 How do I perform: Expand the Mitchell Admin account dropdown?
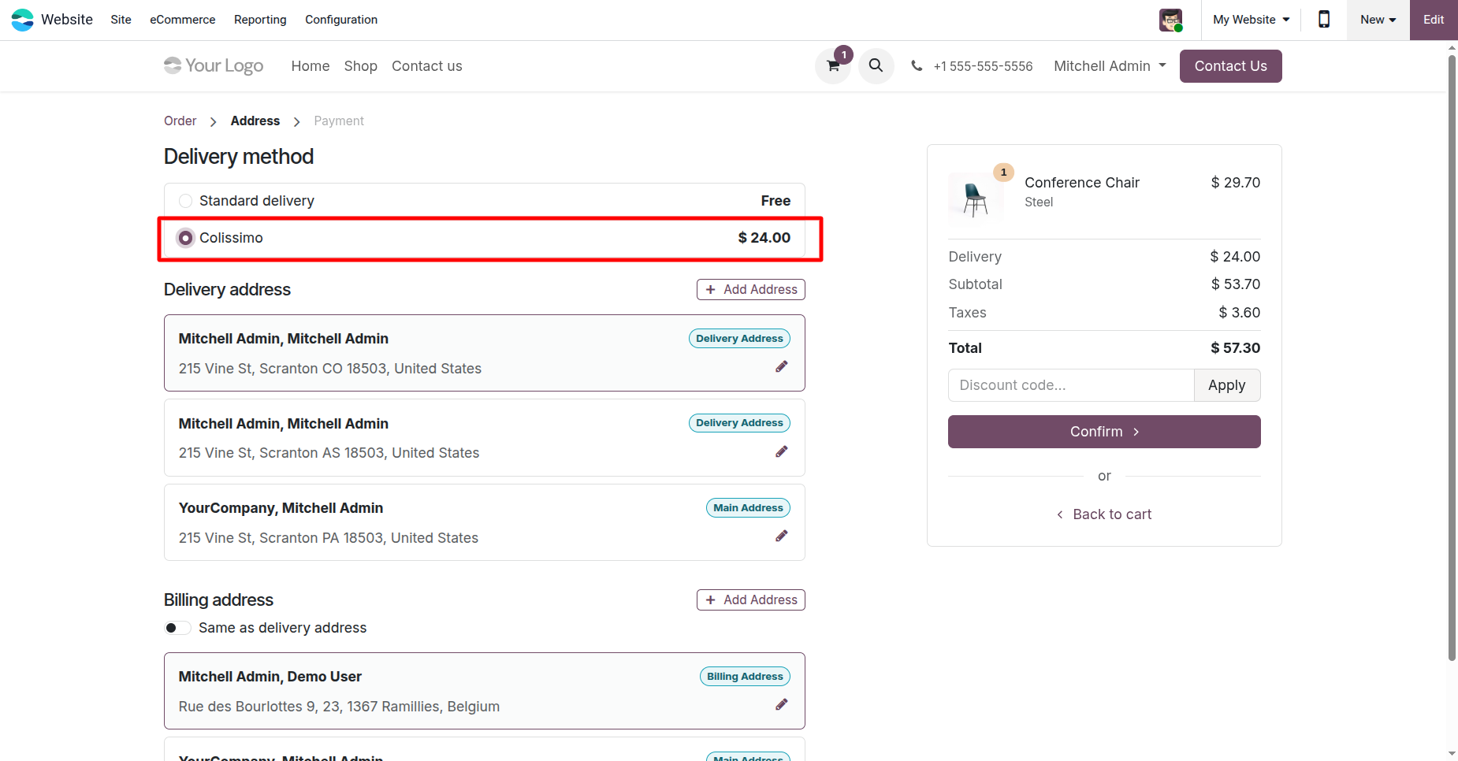pos(1110,66)
